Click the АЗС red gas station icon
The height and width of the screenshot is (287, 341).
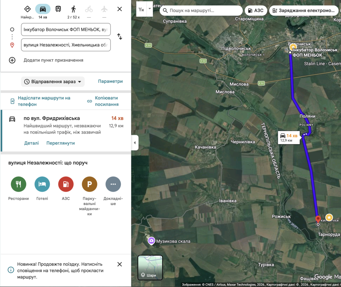66,184
